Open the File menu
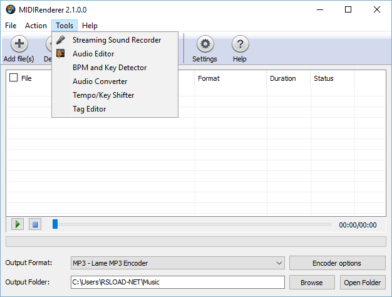Viewport: 392px width, 297px height. click(x=11, y=26)
